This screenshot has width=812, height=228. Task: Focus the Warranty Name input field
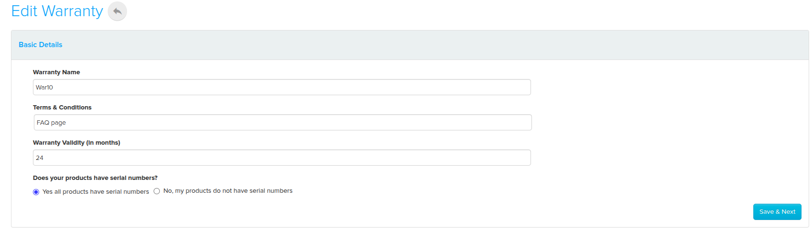pyautogui.click(x=282, y=87)
